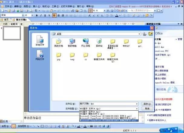Select the MPEGAV folder
Screen dimensions: 184x133
click(x=126, y=43)
